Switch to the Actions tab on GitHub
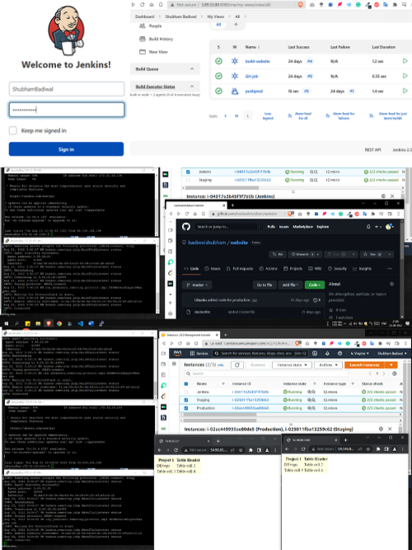412x550 pixels. (x=269, y=268)
